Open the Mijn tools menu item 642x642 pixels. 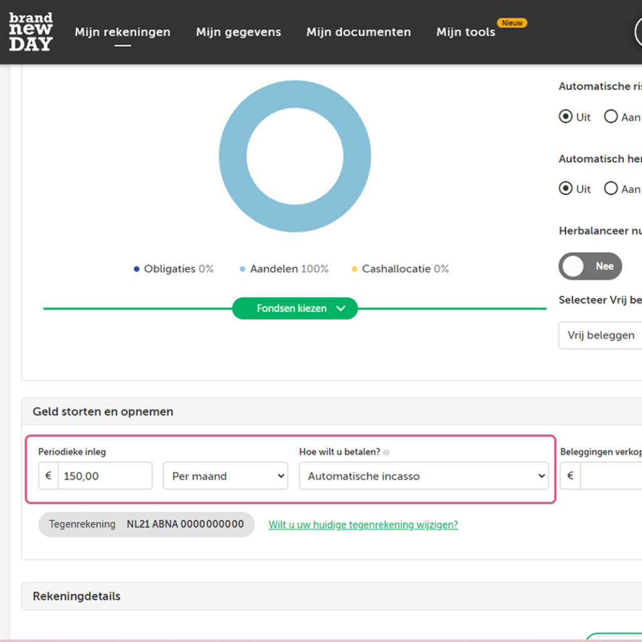click(x=465, y=32)
